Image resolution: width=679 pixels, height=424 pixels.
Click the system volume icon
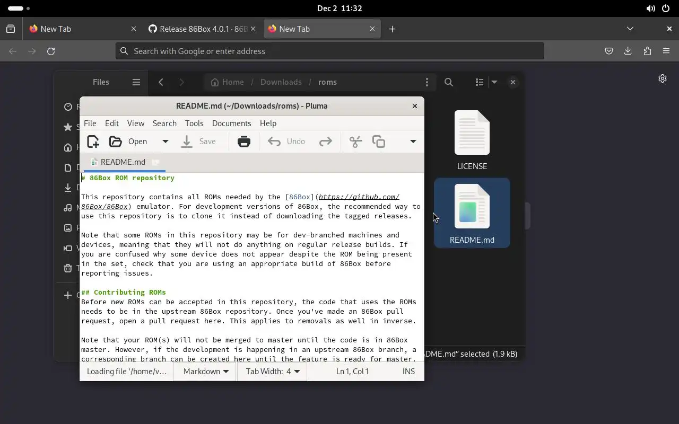[x=650, y=8]
